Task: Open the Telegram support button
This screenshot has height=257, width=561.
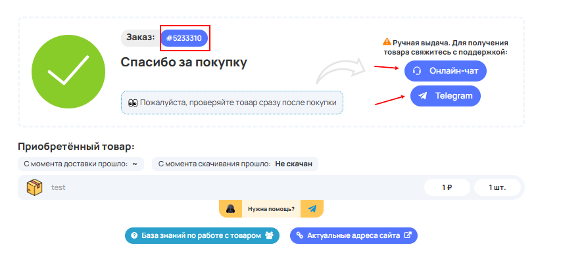Action: coord(445,96)
